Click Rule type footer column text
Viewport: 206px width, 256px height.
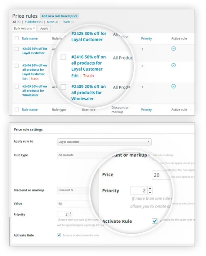click(x=59, y=110)
